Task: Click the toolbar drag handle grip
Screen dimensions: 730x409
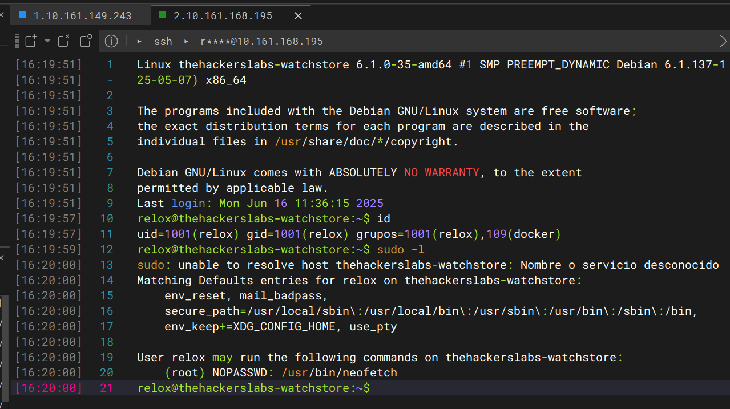Action: pyautogui.click(x=17, y=41)
